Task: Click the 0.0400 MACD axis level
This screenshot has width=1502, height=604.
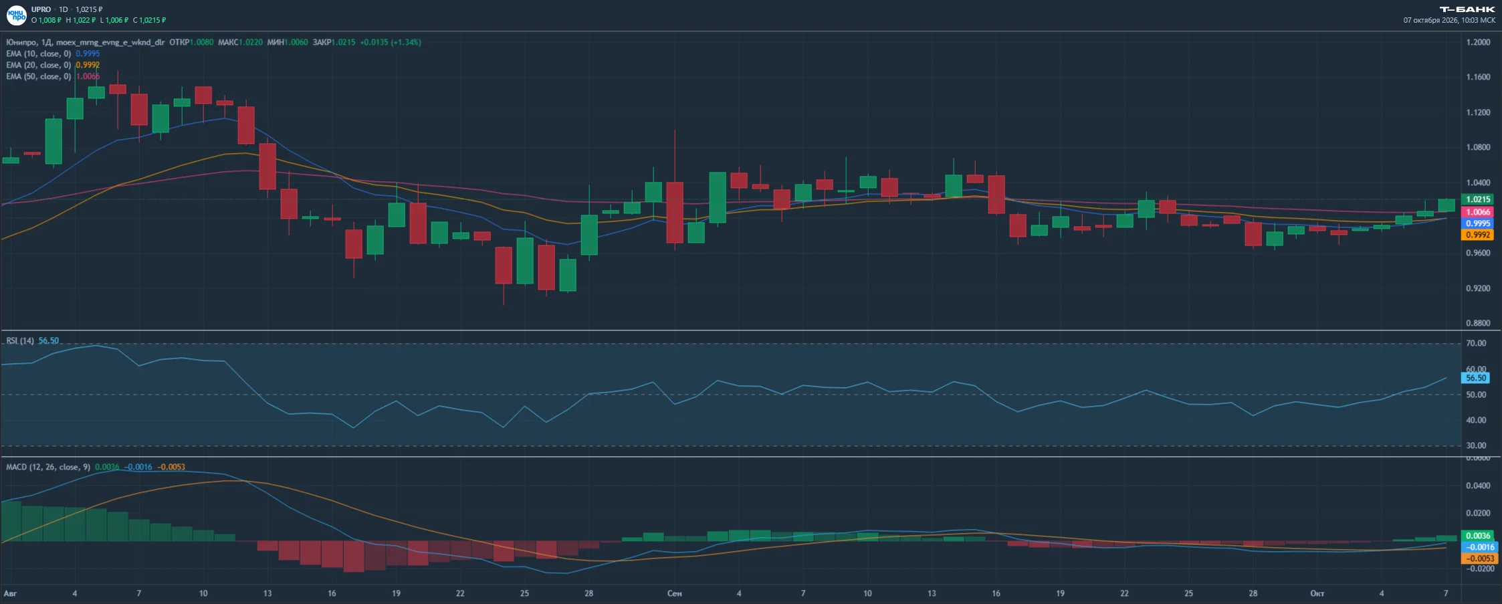Action: tap(1478, 486)
